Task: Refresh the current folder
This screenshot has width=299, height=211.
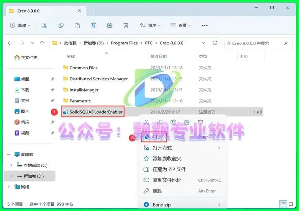Action: coord(215,43)
